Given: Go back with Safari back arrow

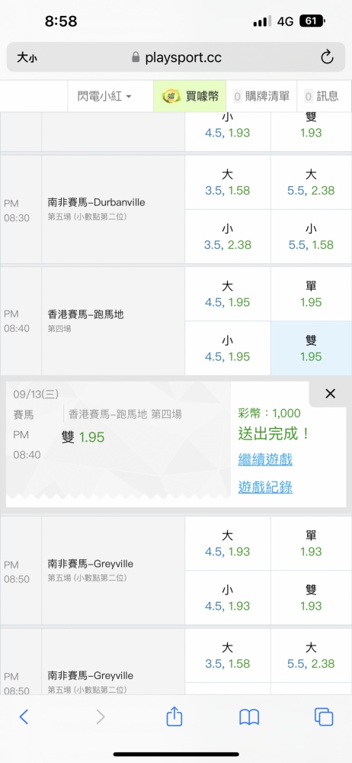Looking at the screenshot, I should [x=24, y=716].
